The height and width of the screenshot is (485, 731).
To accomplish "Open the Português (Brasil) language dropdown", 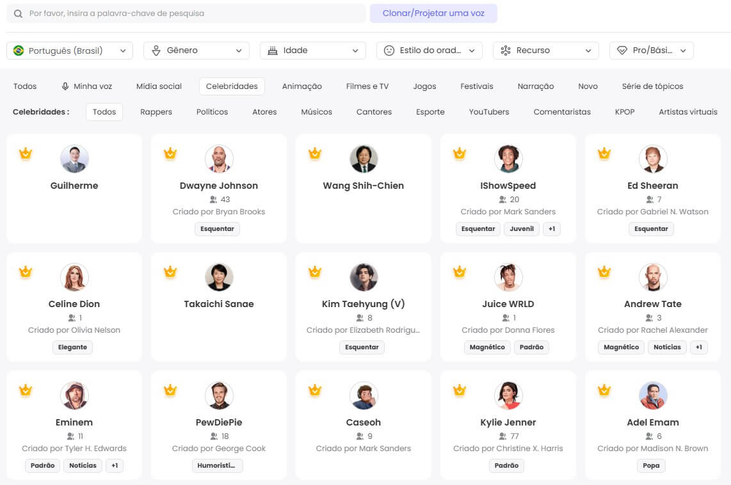I will click(x=70, y=51).
